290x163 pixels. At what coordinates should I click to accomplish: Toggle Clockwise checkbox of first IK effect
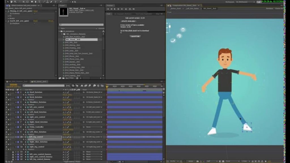(x=35, y=14)
